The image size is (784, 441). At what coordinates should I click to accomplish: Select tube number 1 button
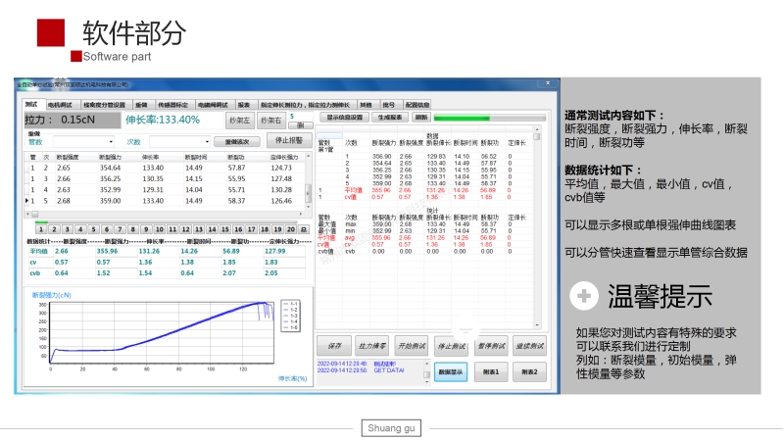[40, 230]
